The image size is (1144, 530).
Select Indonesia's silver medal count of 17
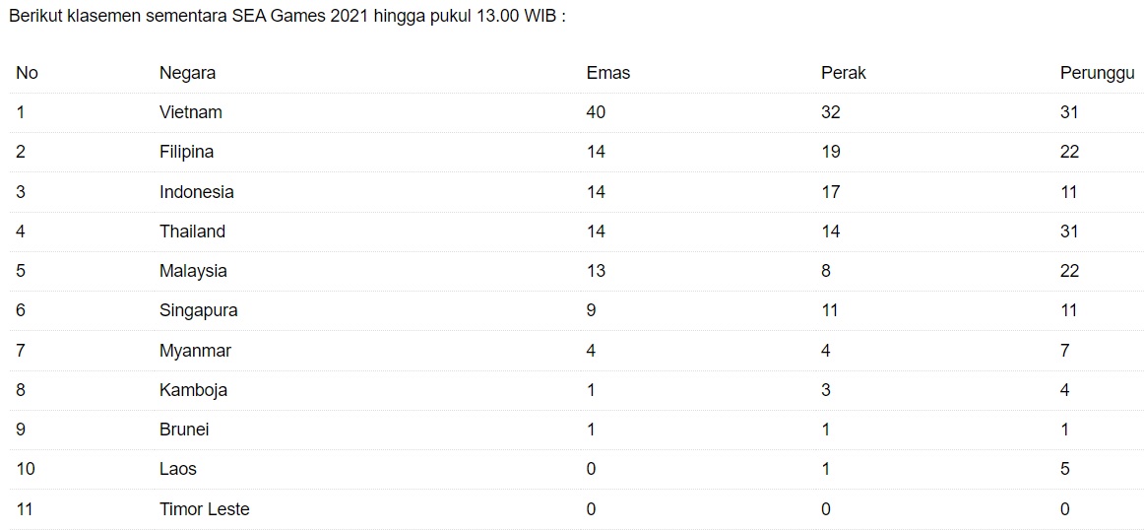pos(830,192)
